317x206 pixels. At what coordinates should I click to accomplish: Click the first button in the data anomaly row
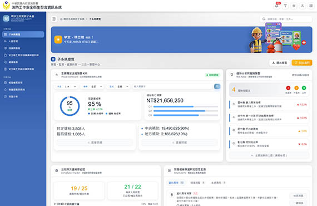[x=298, y=195]
